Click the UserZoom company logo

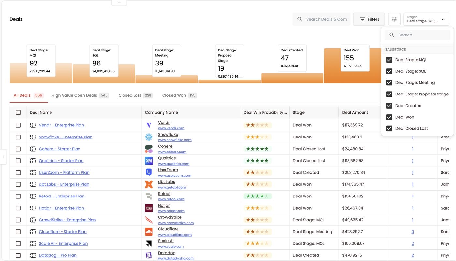tap(149, 172)
